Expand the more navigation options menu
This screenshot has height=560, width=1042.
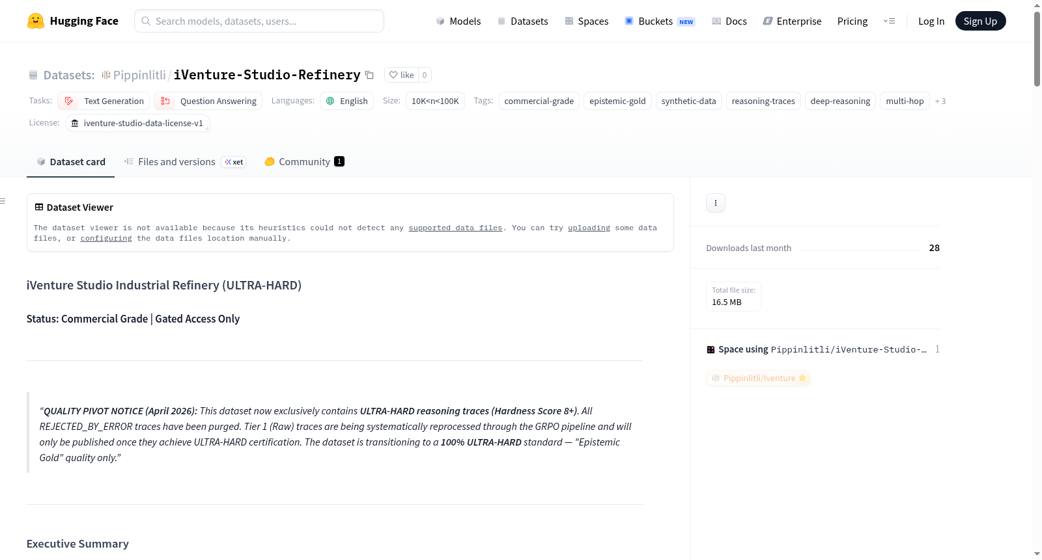pyautogui.click(x=889, y=21)
